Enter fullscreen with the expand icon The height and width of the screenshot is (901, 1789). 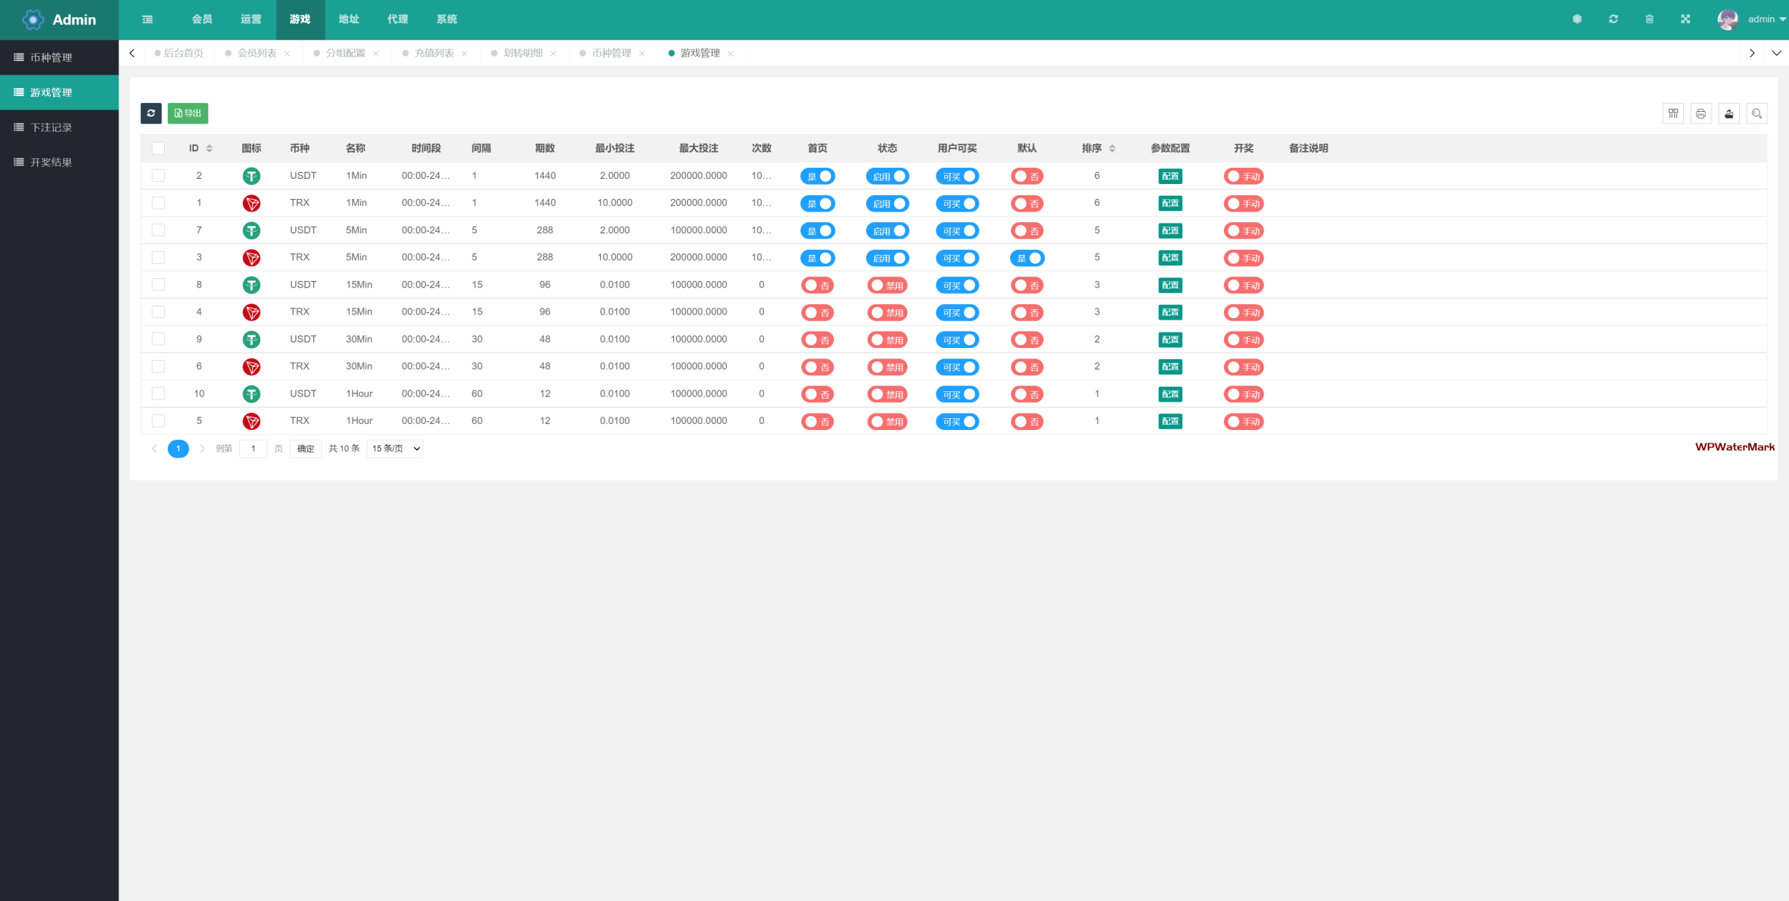(x=1685, y=19)
